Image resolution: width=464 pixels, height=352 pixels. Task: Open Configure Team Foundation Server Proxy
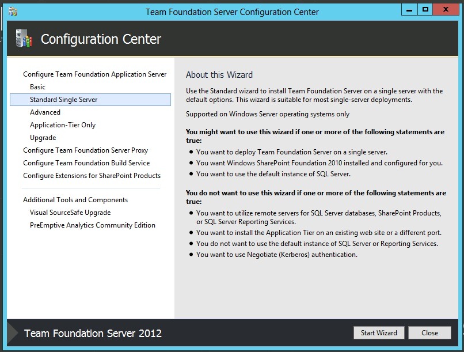(85, 150)
